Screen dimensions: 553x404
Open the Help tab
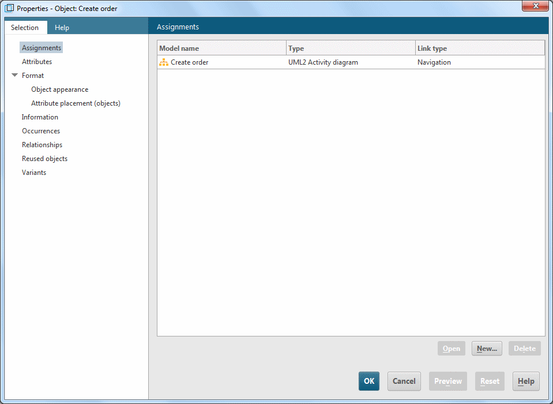62,28
